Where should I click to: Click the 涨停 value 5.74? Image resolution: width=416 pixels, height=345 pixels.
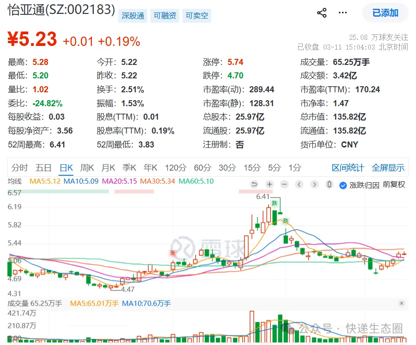pyautogui.click(x=235, y=62)
